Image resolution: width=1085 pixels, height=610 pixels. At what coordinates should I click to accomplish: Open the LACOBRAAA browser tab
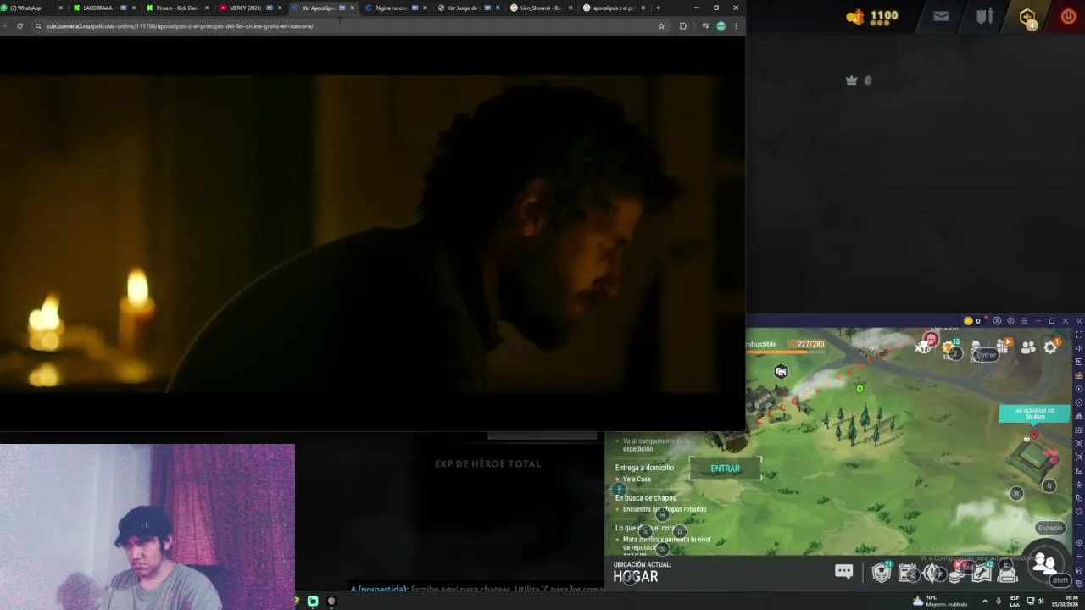pos(103,8)
